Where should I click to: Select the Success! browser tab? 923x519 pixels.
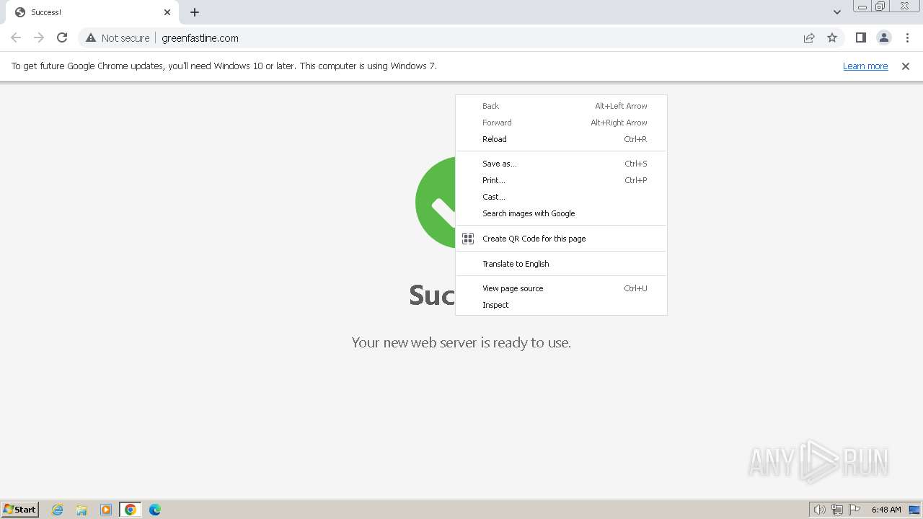tap(92, 12)
